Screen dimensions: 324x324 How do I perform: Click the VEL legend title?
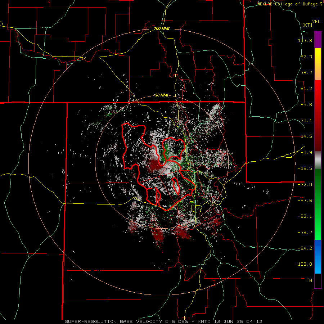[316, 22]
